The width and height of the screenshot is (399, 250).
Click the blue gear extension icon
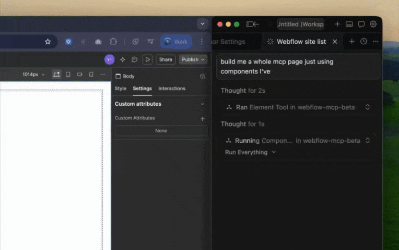tap(68, 42)
